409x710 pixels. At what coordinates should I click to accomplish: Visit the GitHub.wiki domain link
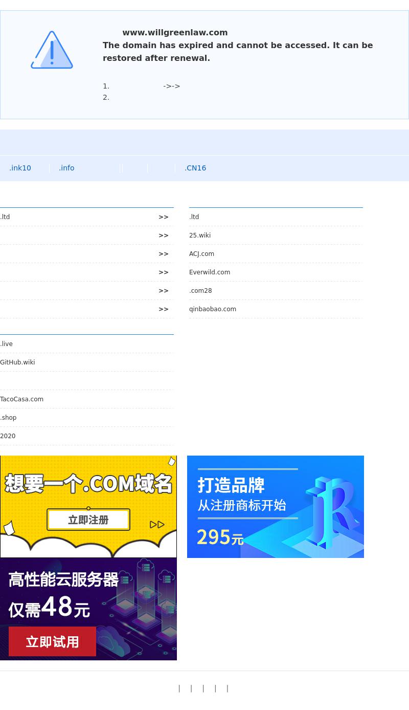point(17,362)
